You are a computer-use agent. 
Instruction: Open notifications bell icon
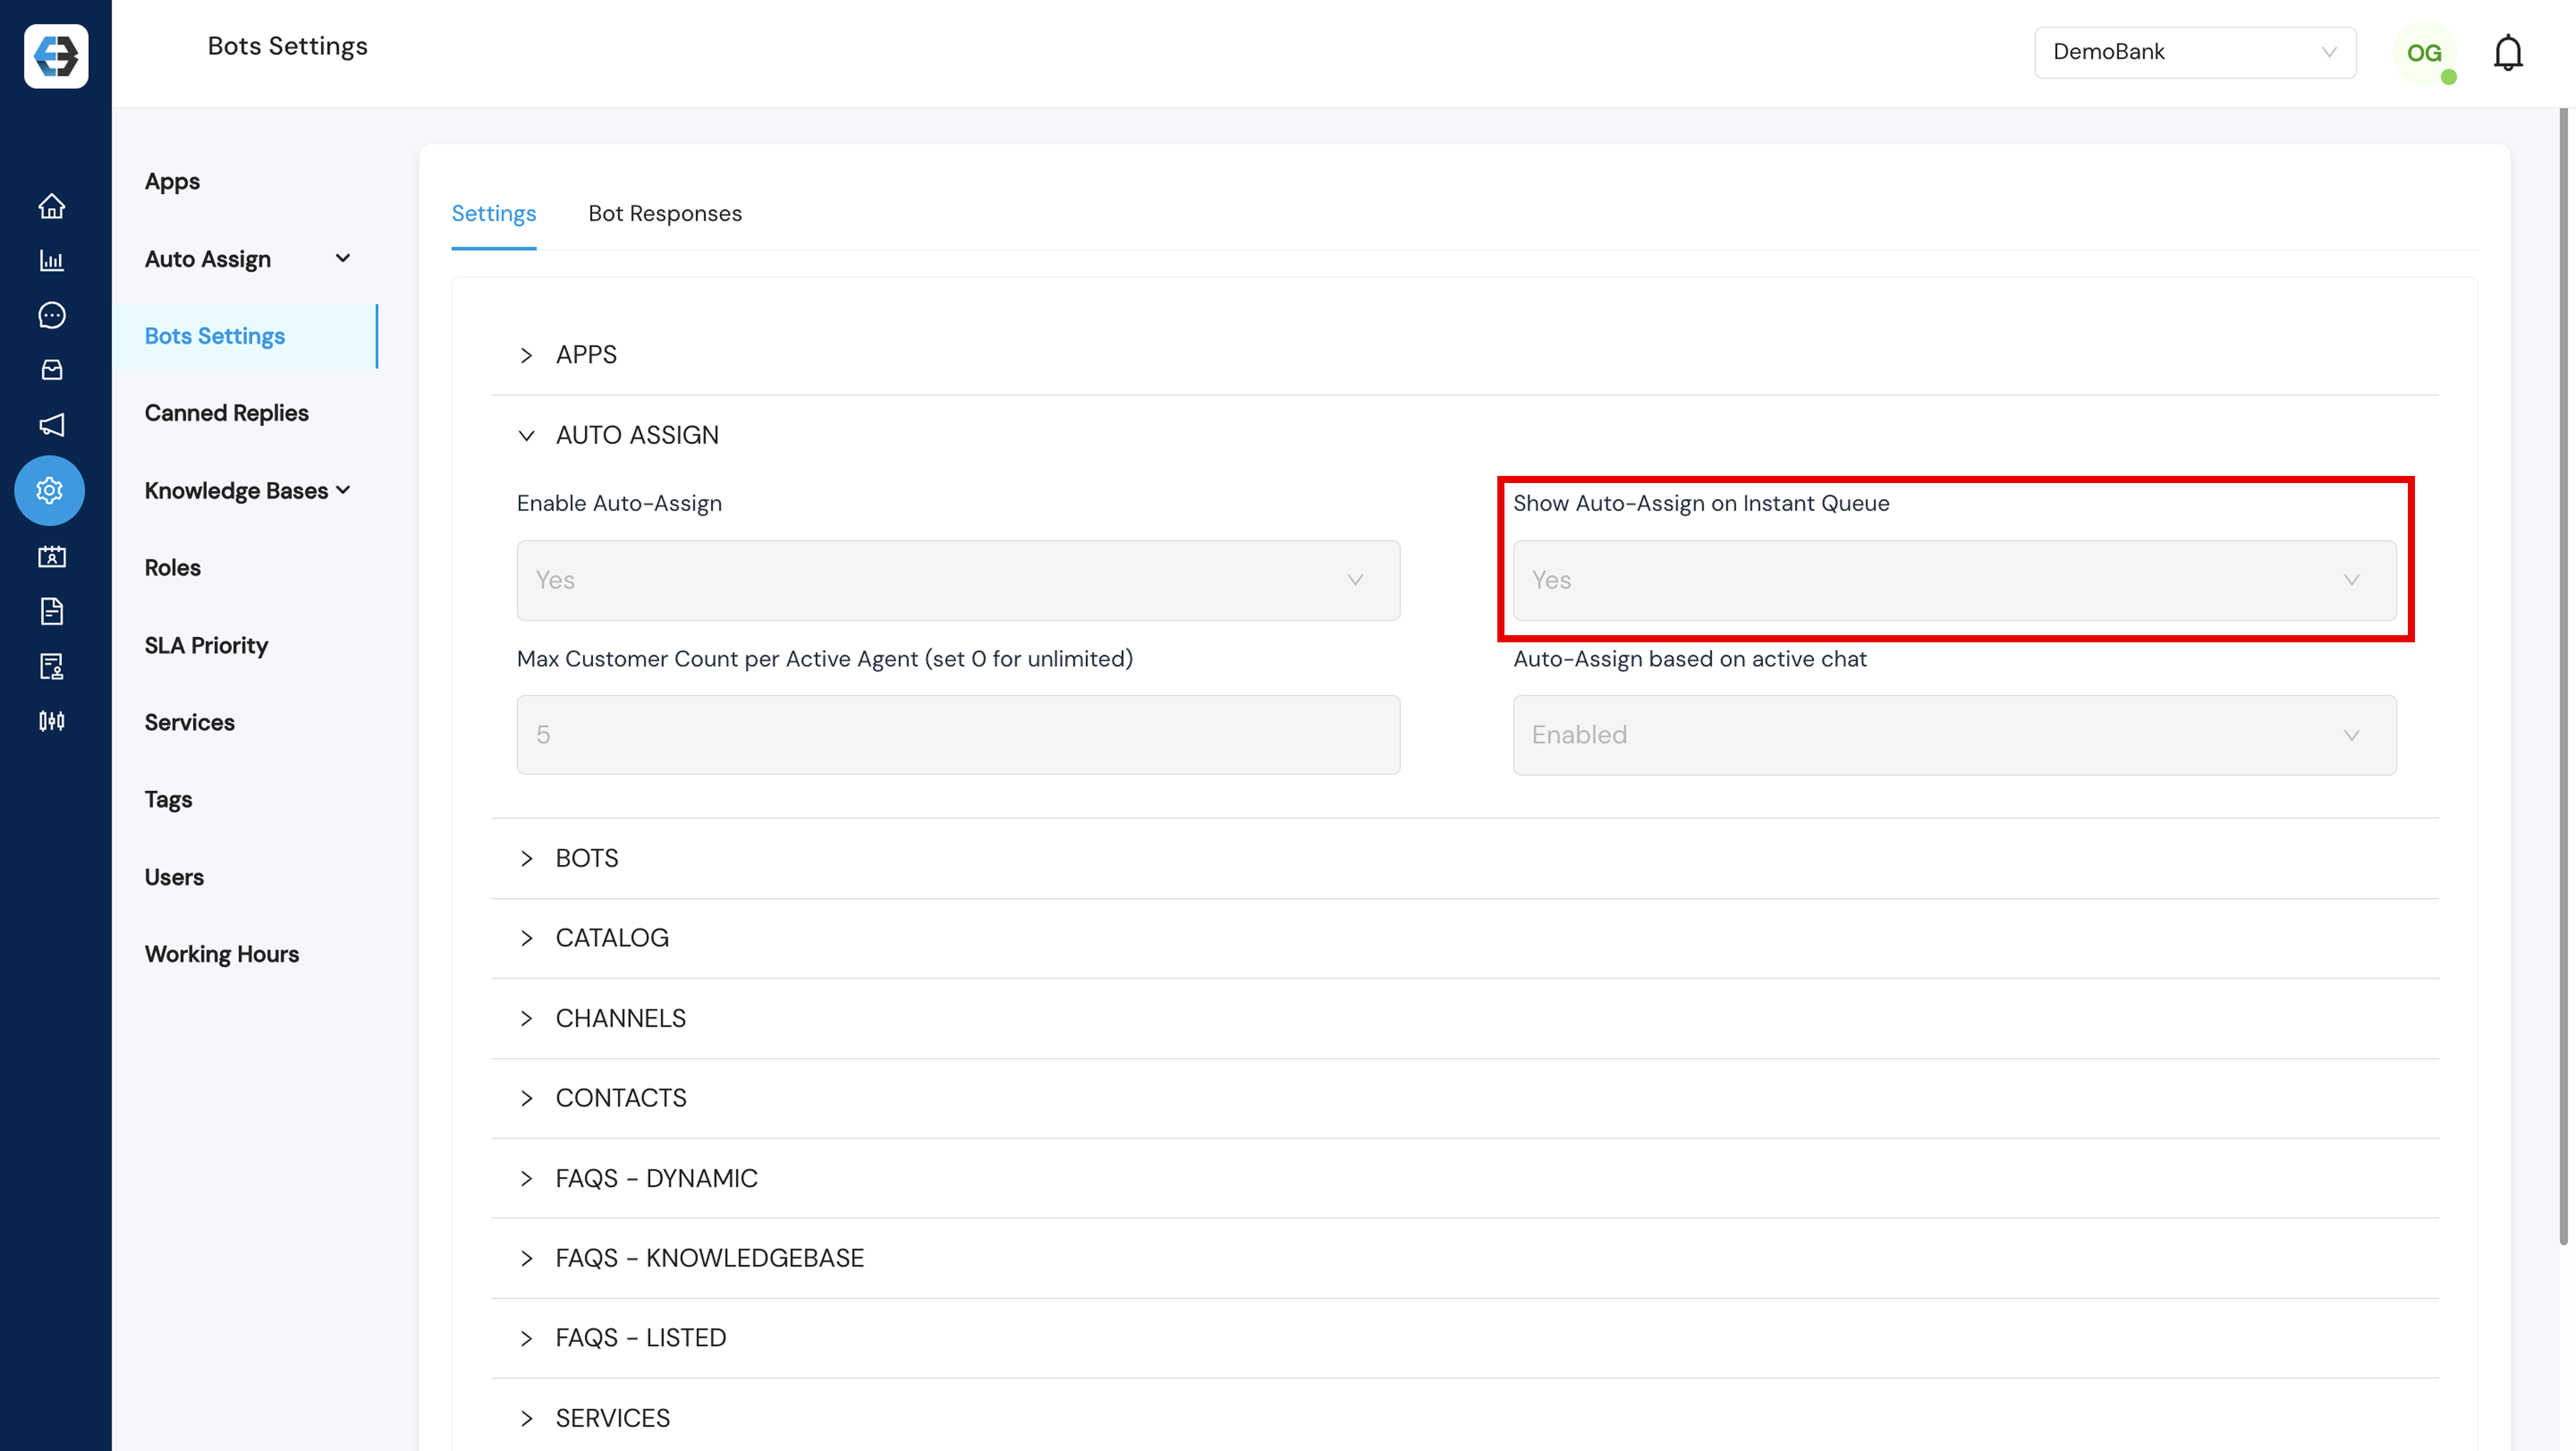[x=2508, y=53]
